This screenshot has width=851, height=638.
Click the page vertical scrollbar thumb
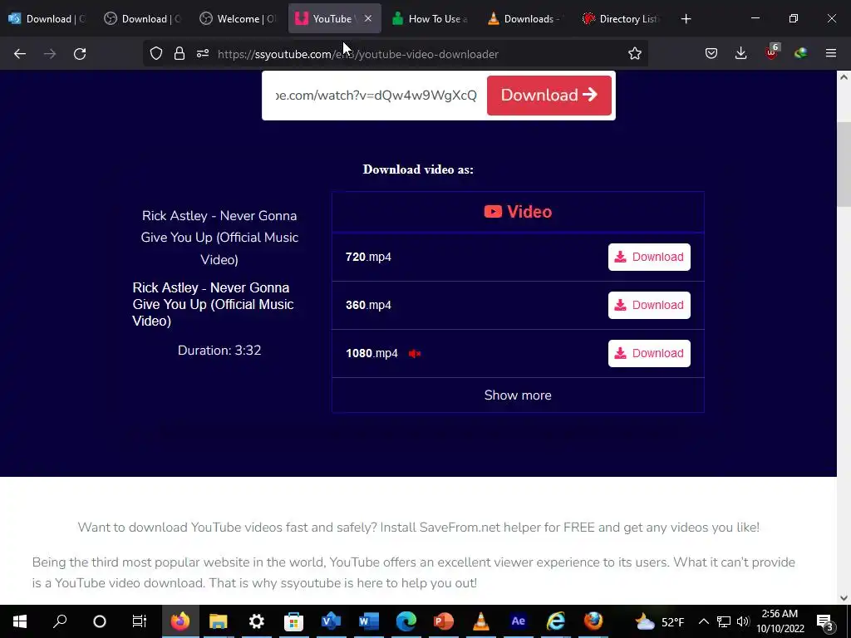click(844, 164)
